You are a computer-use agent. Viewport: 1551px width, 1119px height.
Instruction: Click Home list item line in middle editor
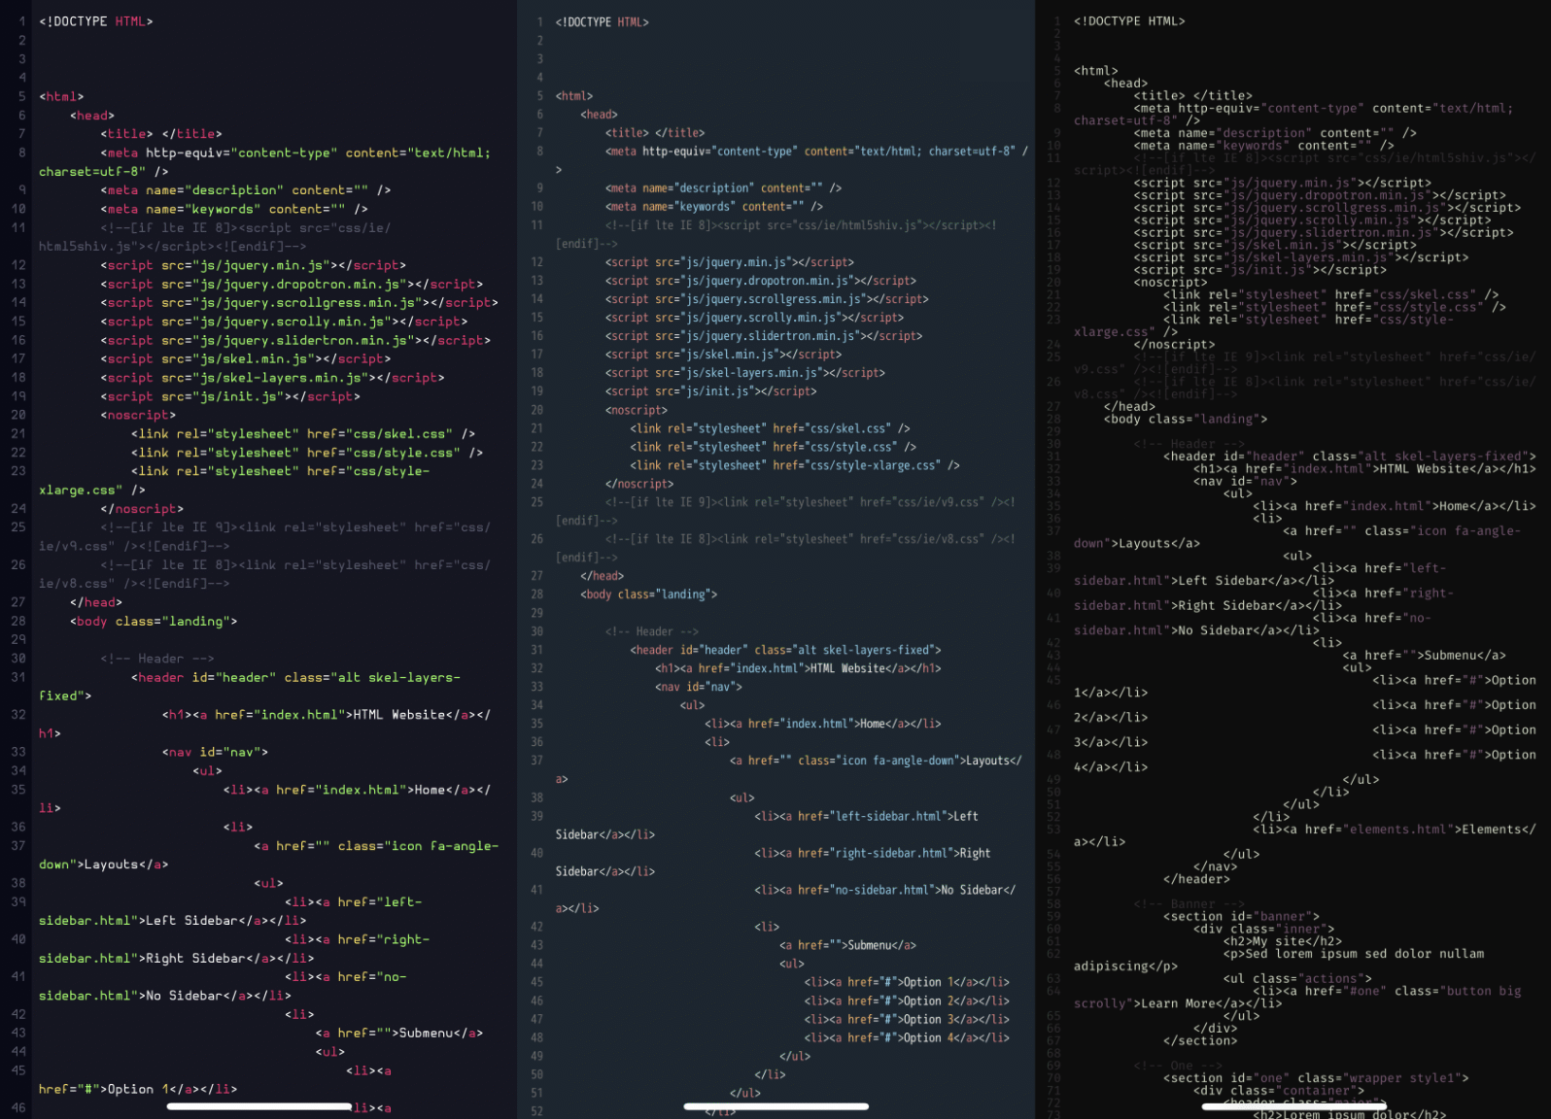[x=823, y=724]
